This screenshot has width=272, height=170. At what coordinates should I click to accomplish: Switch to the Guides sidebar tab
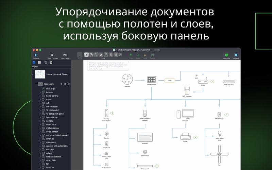(39, 63)
